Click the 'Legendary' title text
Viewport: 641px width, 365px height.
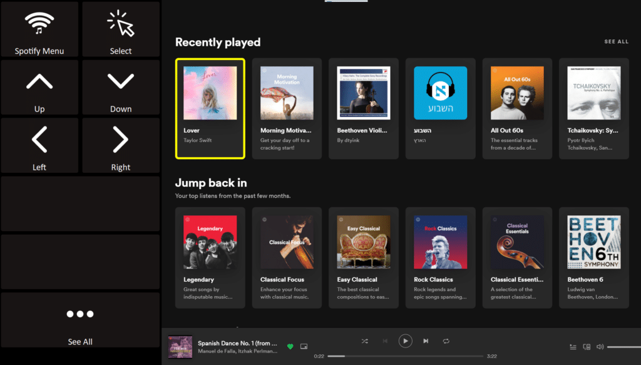[198, 280]
